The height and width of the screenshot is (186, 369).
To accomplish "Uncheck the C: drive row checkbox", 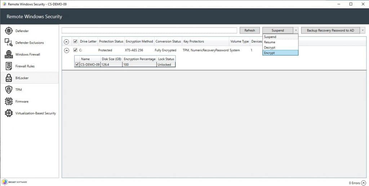I will click(75, 50).
